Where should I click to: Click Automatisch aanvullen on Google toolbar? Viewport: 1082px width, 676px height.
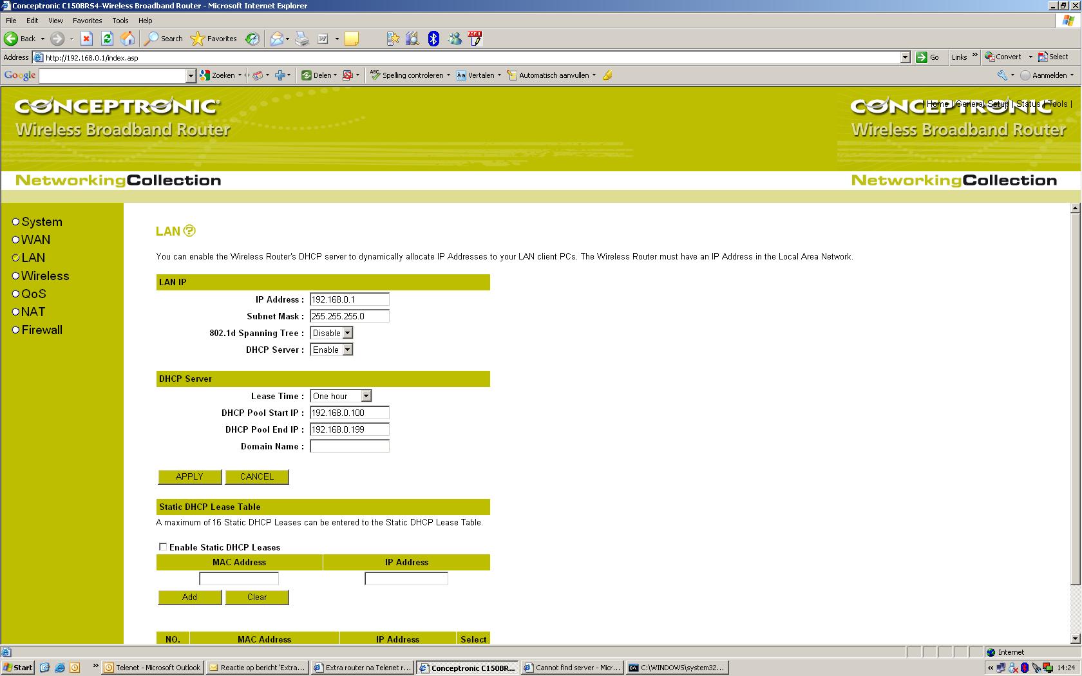click(x=548, y=75)
